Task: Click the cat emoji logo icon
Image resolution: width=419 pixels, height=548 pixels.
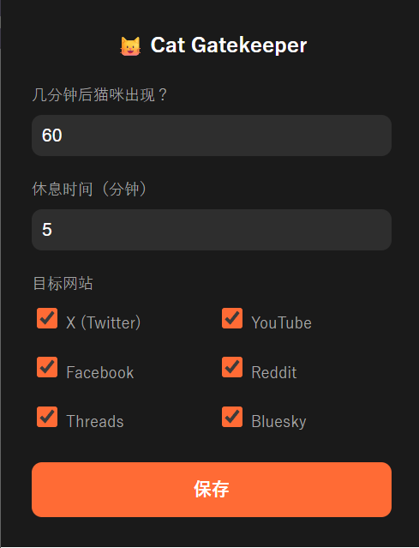Action: [x=130, y=45]
